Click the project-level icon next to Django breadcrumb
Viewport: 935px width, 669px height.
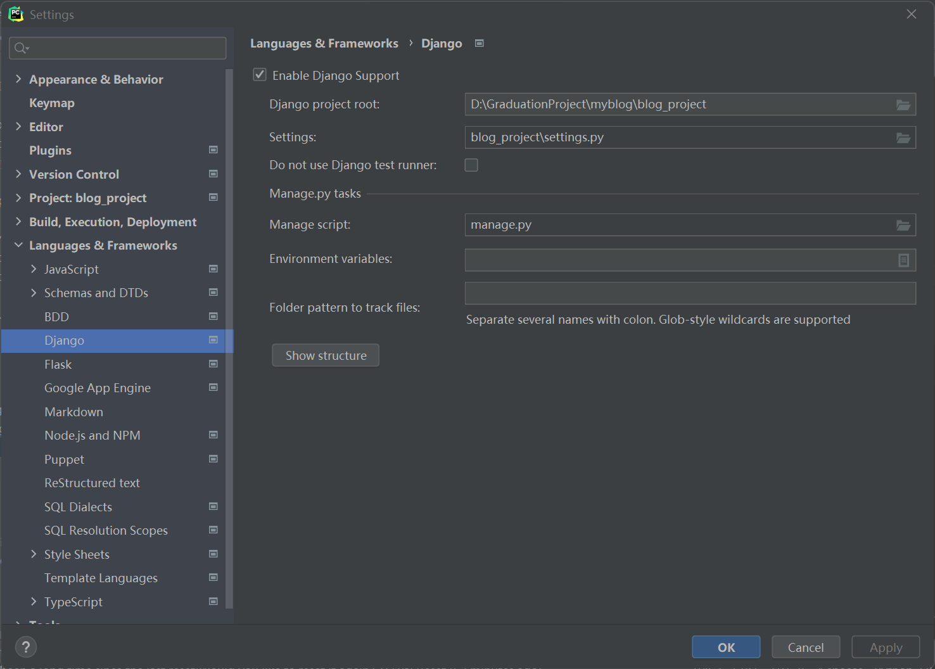click(x=480, y=43)
